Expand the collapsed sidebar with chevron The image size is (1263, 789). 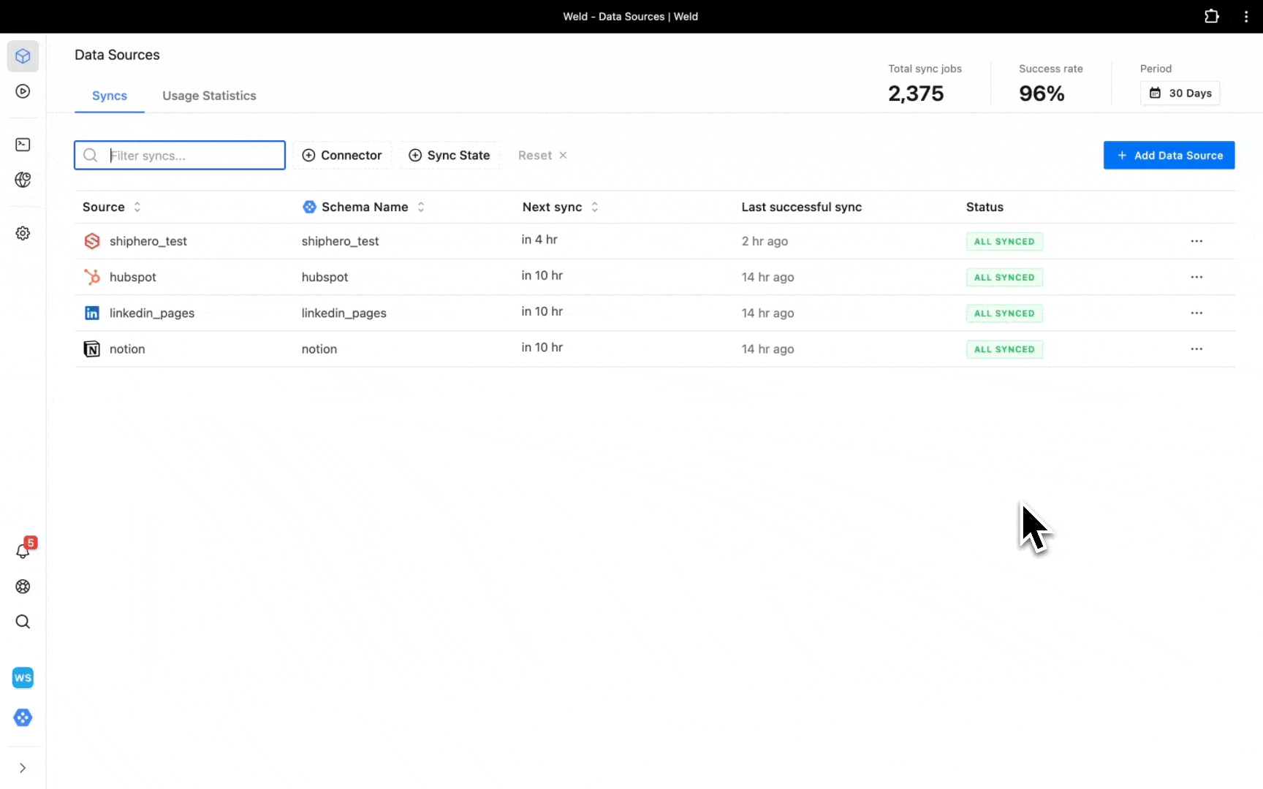click(x=23, y=768)
